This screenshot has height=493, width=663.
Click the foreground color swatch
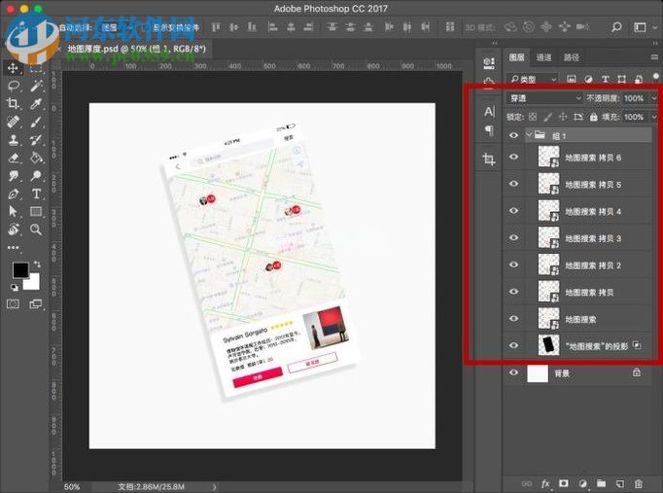19,270
